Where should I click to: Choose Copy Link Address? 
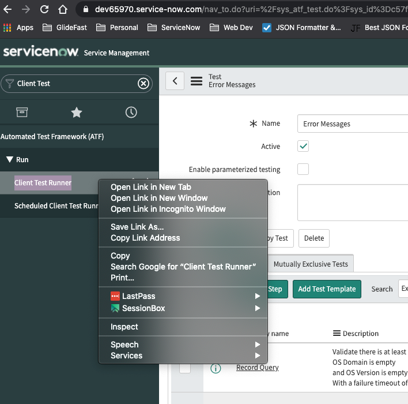(183, 238)
